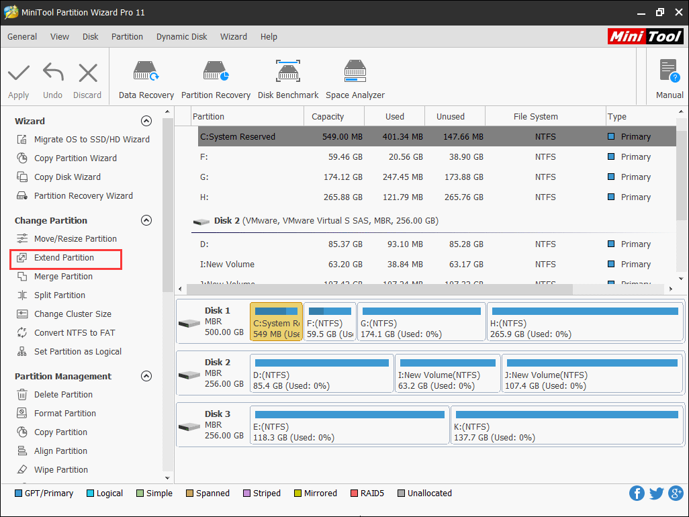Open the Space Analyzer
Screen dimensions: 689x517
click(x=355, y=77)
